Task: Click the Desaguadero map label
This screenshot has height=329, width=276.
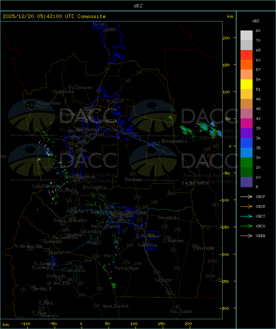Action: pos(175,141)
